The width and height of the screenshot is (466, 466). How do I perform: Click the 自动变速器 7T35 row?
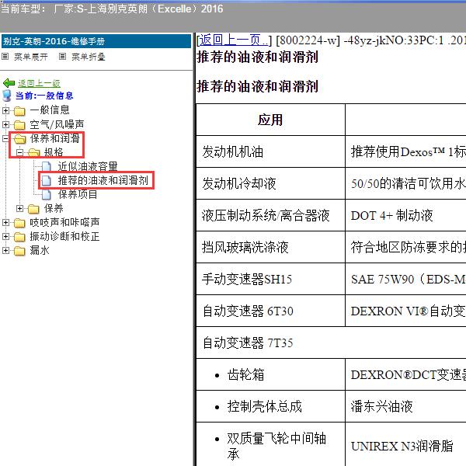click(x=331, y=343)
